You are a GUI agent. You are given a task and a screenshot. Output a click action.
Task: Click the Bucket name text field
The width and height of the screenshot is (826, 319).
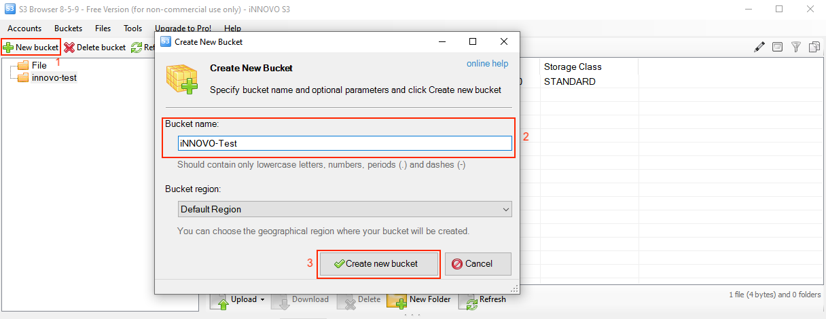(344, 143)
